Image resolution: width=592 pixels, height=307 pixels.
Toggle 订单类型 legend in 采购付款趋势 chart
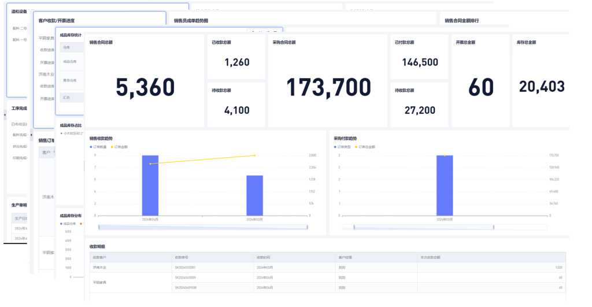pyautogui.click(x=343, y=147)
